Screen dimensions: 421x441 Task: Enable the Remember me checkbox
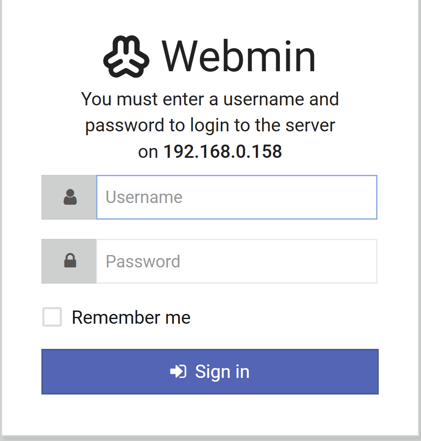click(x=52, y=317)
